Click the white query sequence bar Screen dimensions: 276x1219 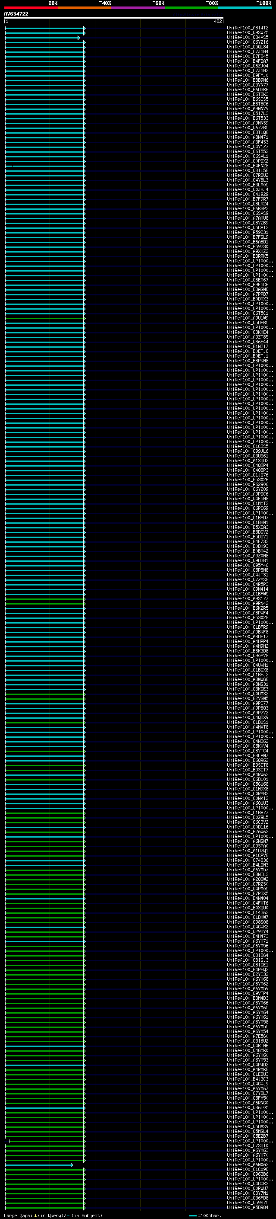point(114,17)
